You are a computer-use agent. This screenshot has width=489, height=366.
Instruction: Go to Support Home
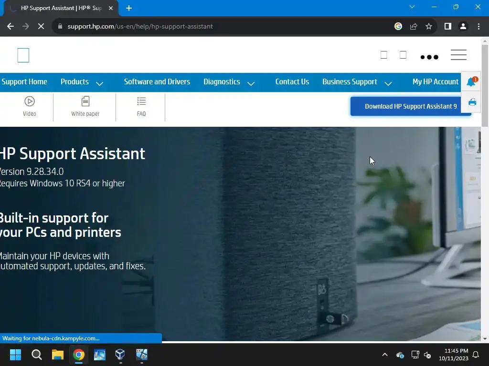coord(24,82)
